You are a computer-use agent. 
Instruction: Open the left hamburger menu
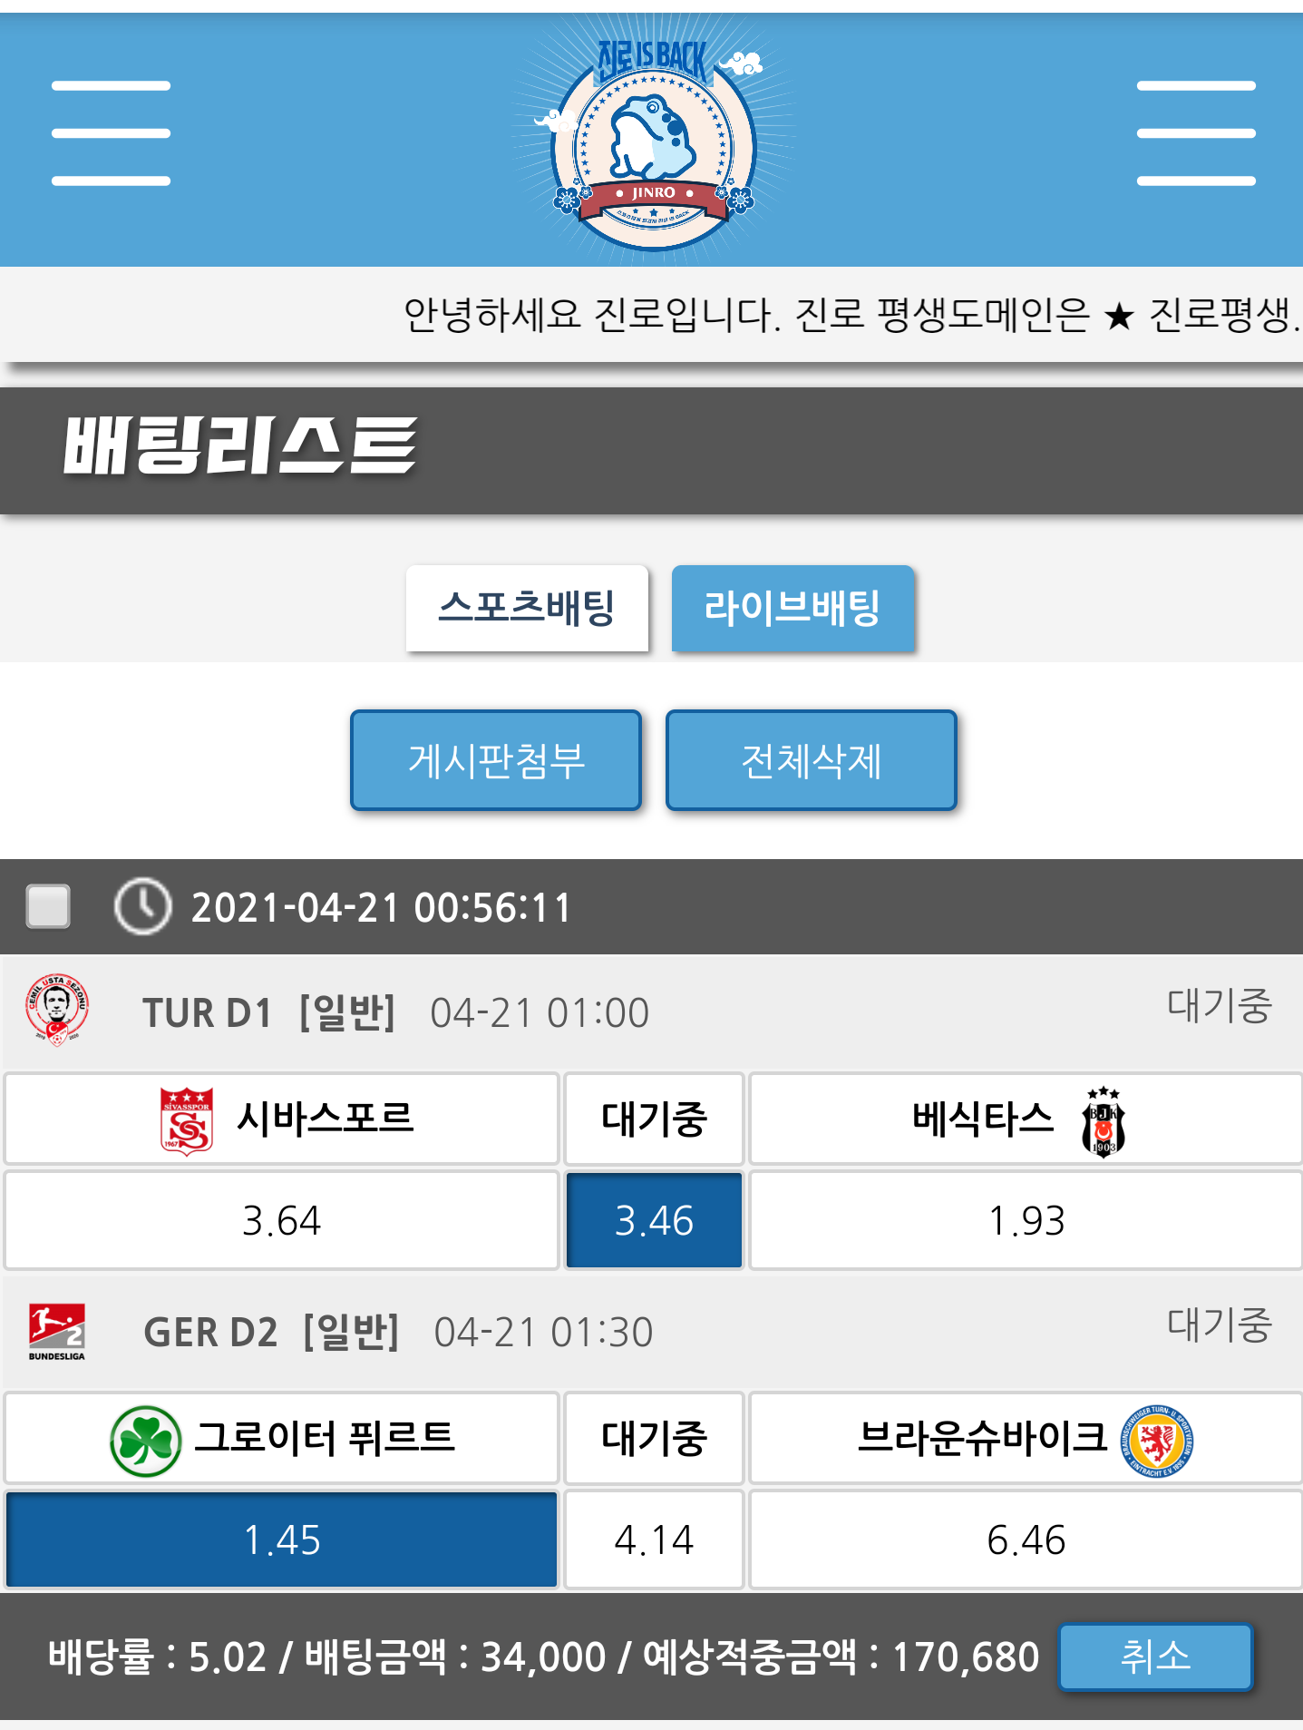pos(111,133)
